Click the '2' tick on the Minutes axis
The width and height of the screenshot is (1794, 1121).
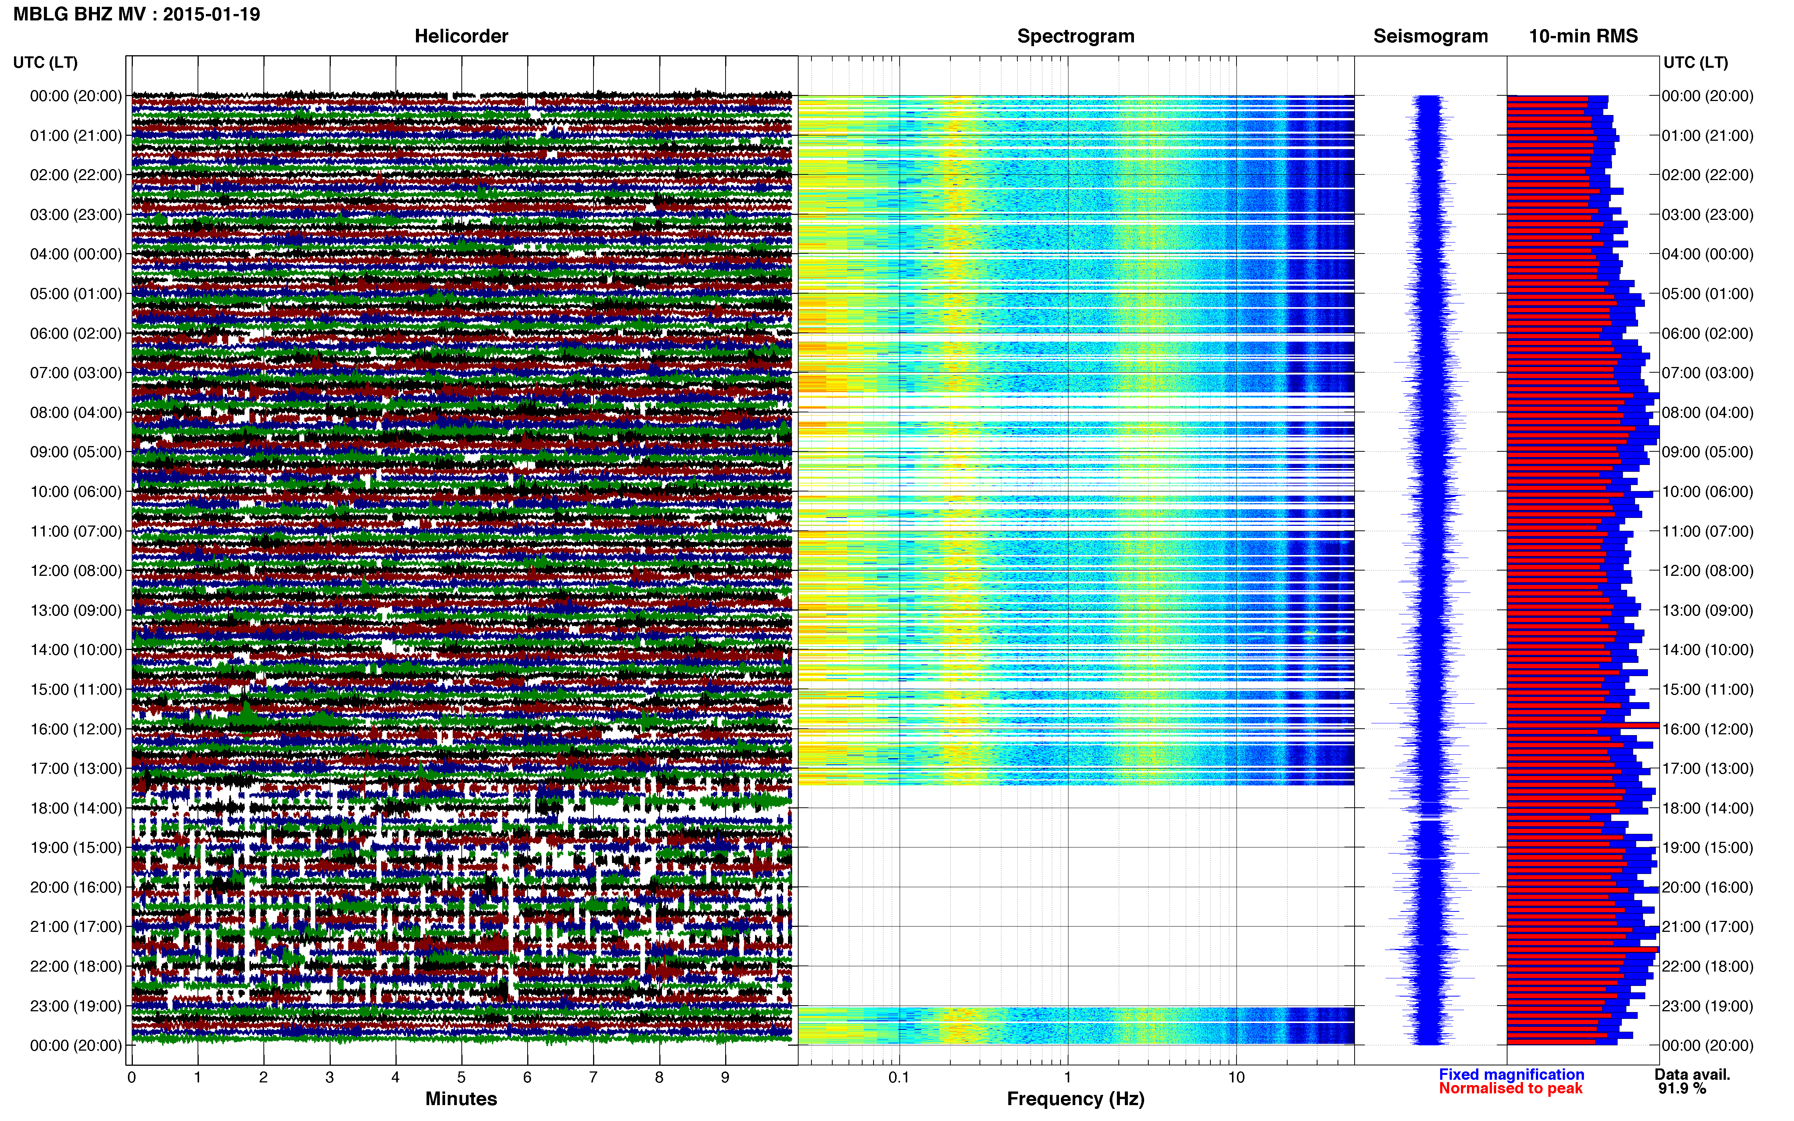point(263,1077)
